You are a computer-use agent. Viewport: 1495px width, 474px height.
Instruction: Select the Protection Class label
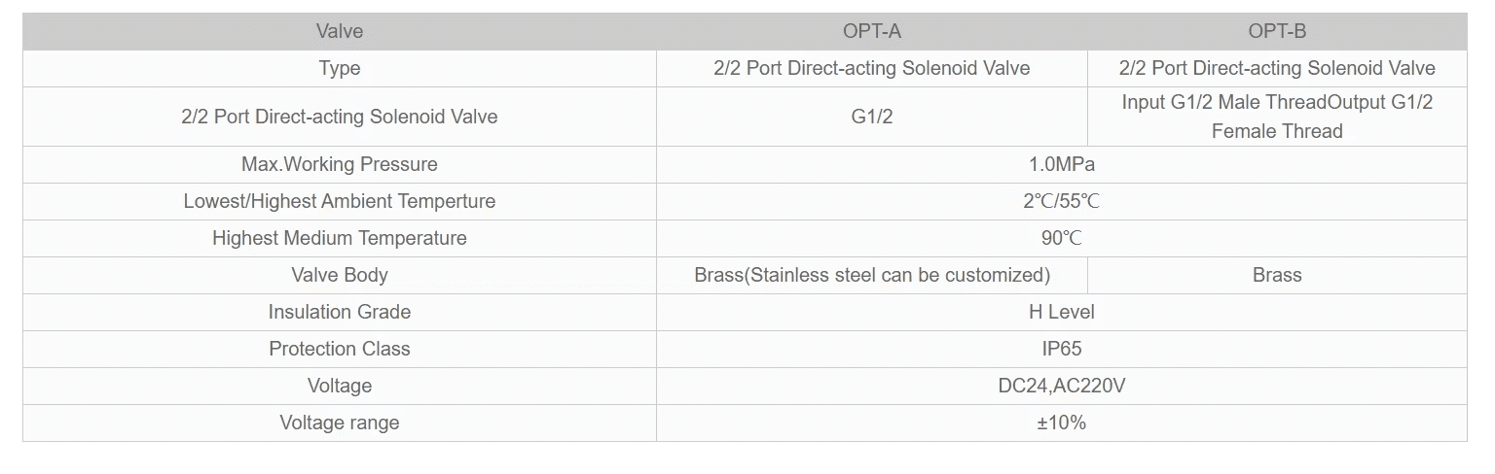[x=339, y=349]
